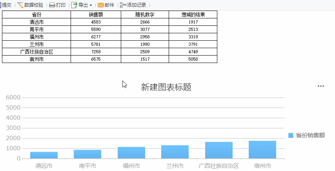This screenshot has width=335, height=171.
Task: Select the 兰州市 table cell
Action: (x=36, y=44)
